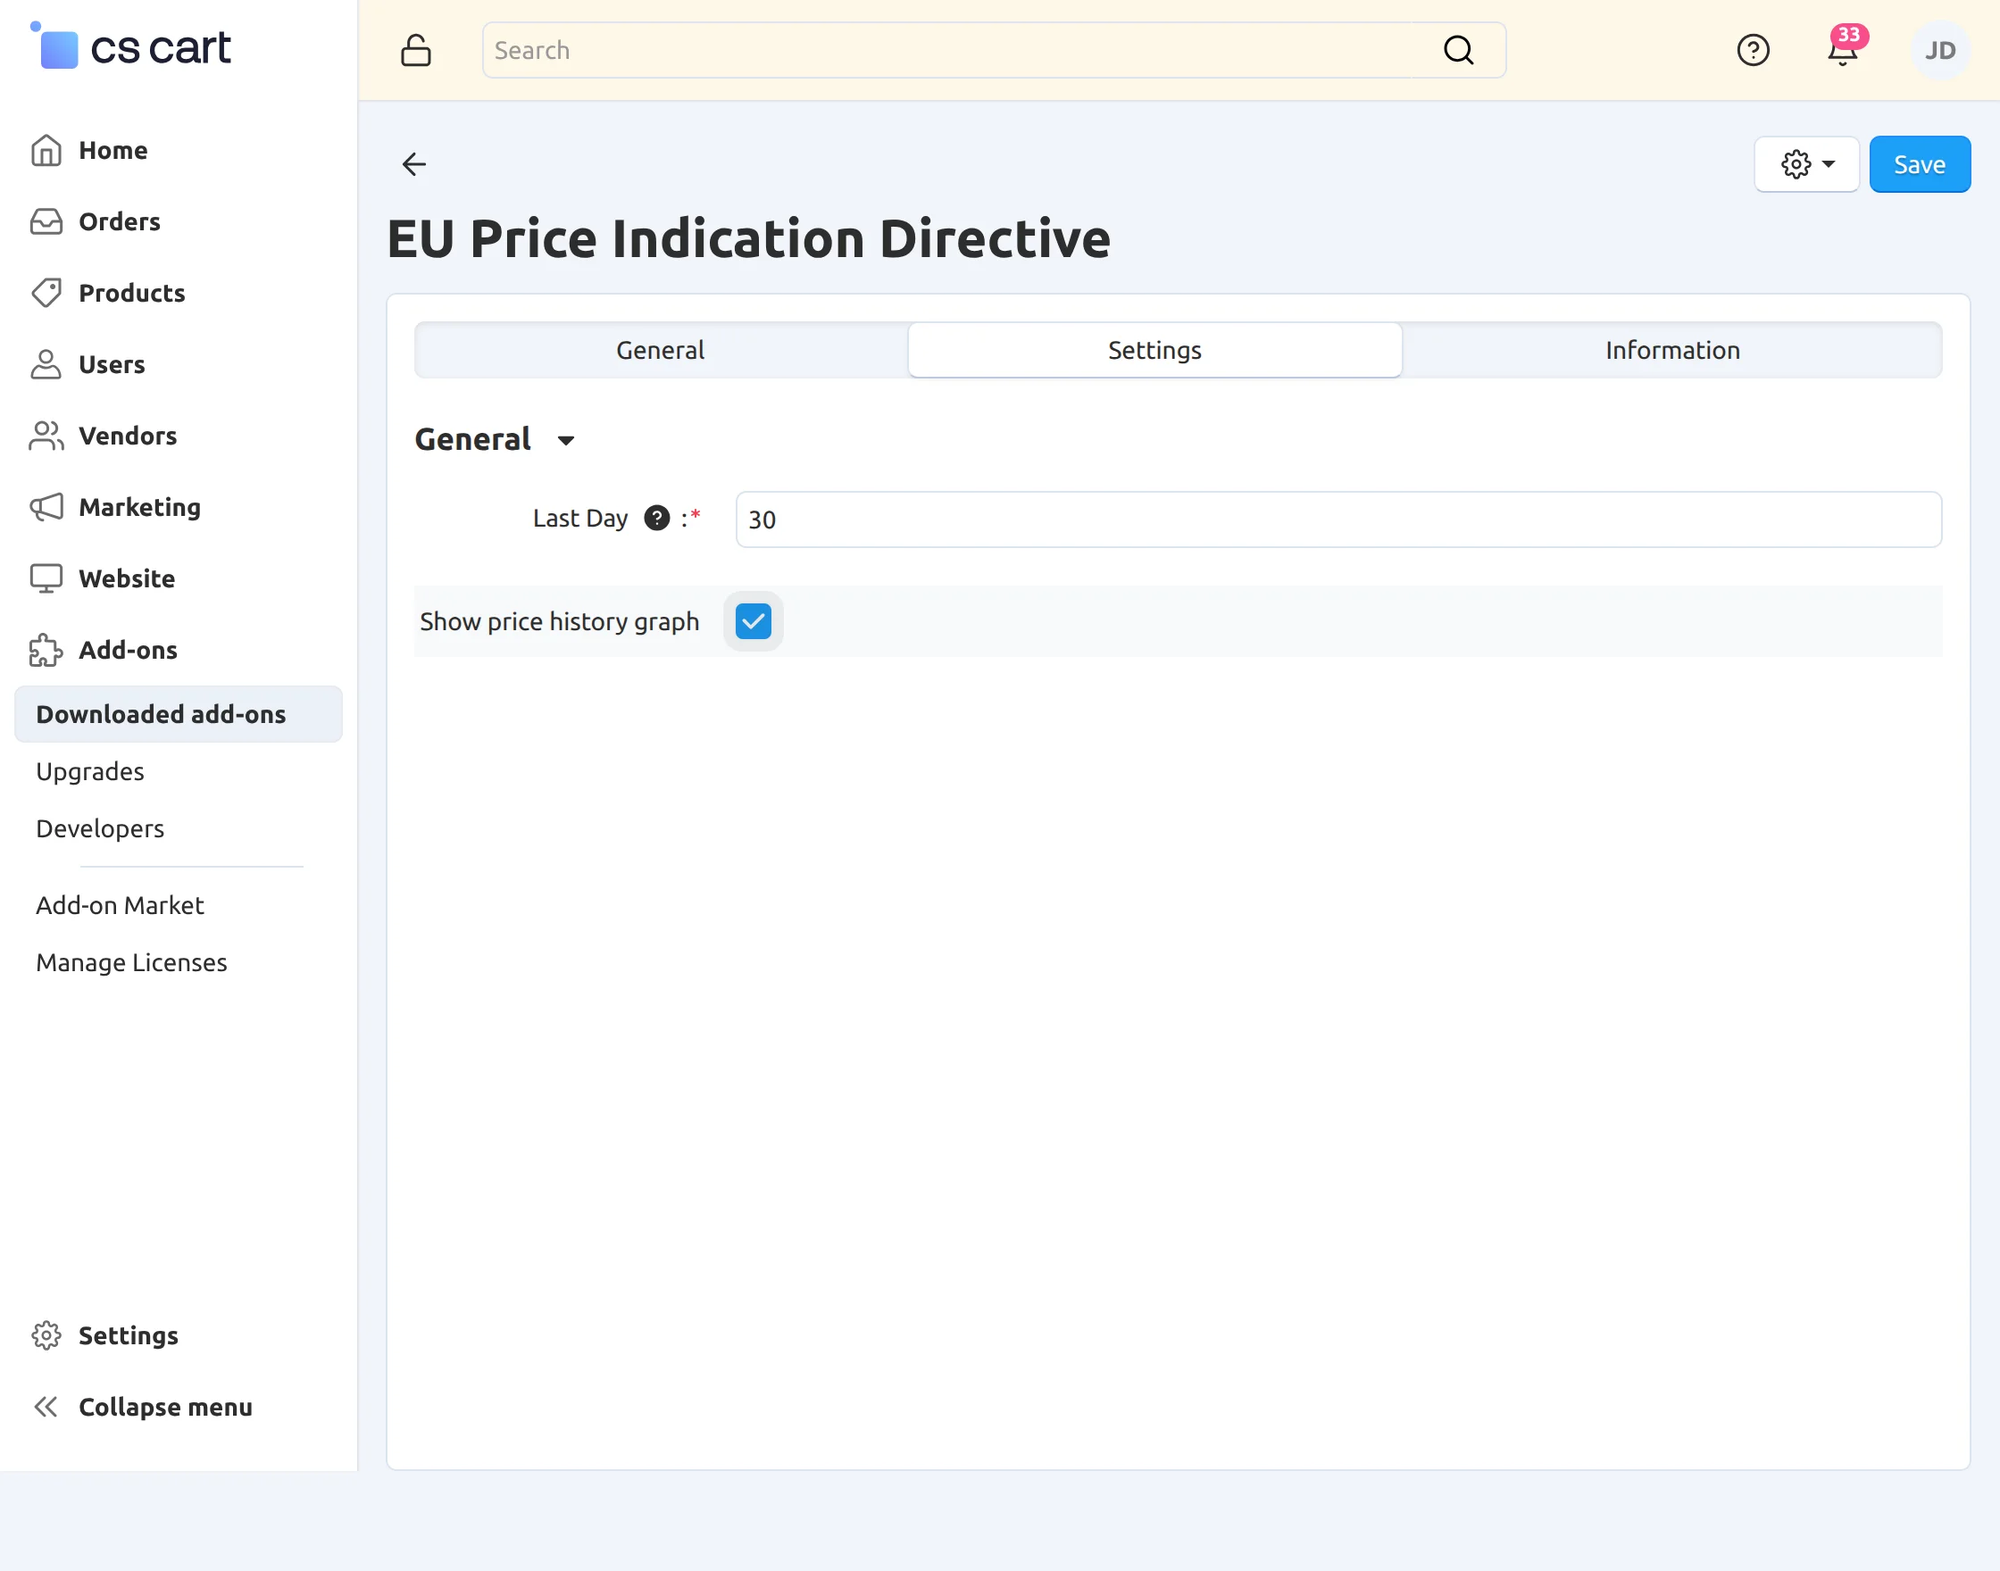The image size is (2000, 1571).
Task: Go back using the left arrow icon
Action: click(414, 164)
